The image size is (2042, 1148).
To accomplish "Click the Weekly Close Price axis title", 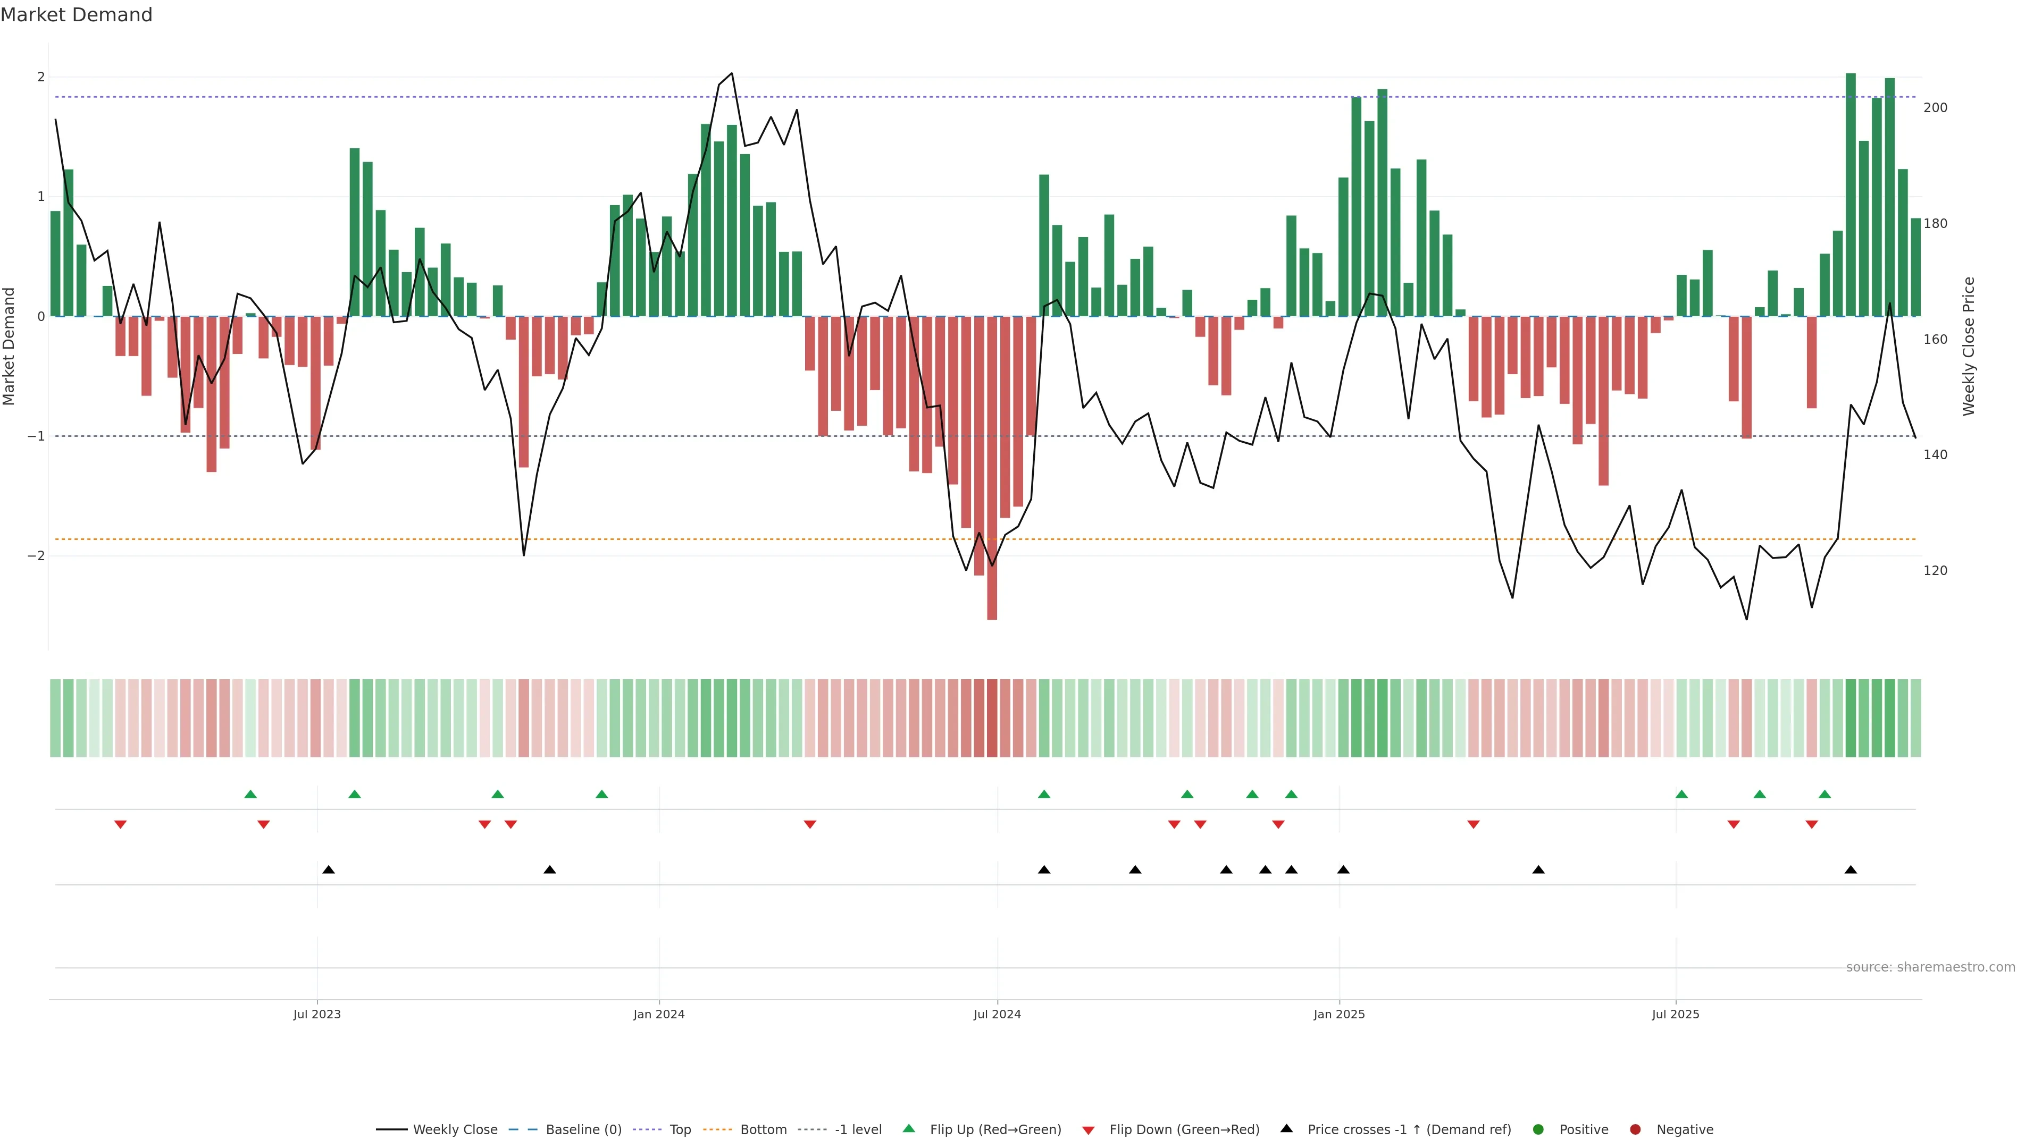I will [1968, 346].
